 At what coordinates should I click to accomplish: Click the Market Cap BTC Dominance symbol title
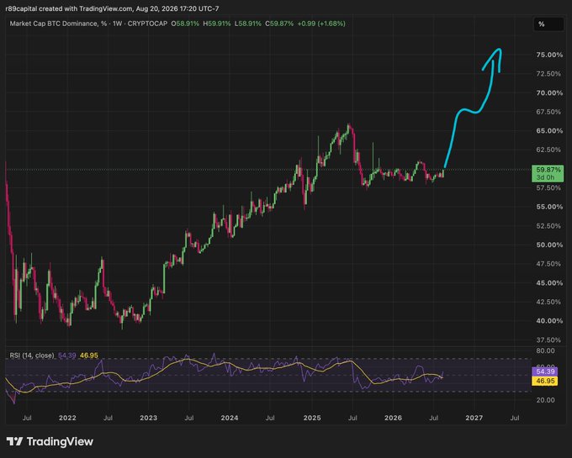point(58,24)
